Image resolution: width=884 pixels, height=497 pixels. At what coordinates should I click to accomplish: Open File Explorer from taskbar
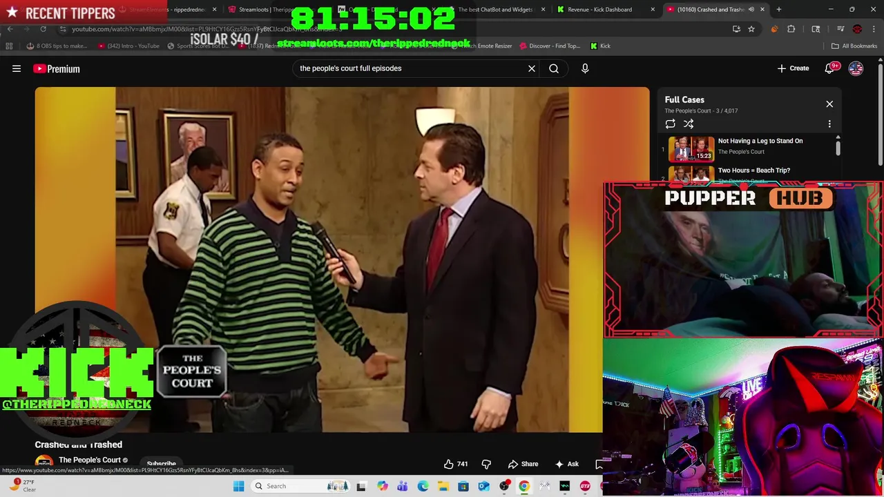pyautogui.click(x=443, y=486)
